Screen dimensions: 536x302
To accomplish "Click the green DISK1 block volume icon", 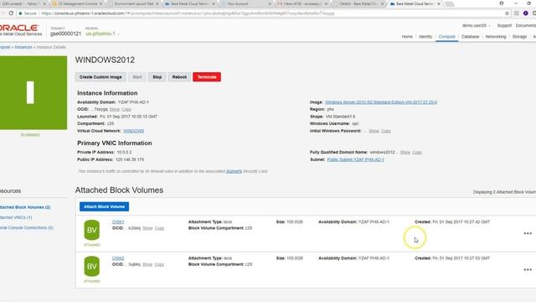I will tap(91, 230).
